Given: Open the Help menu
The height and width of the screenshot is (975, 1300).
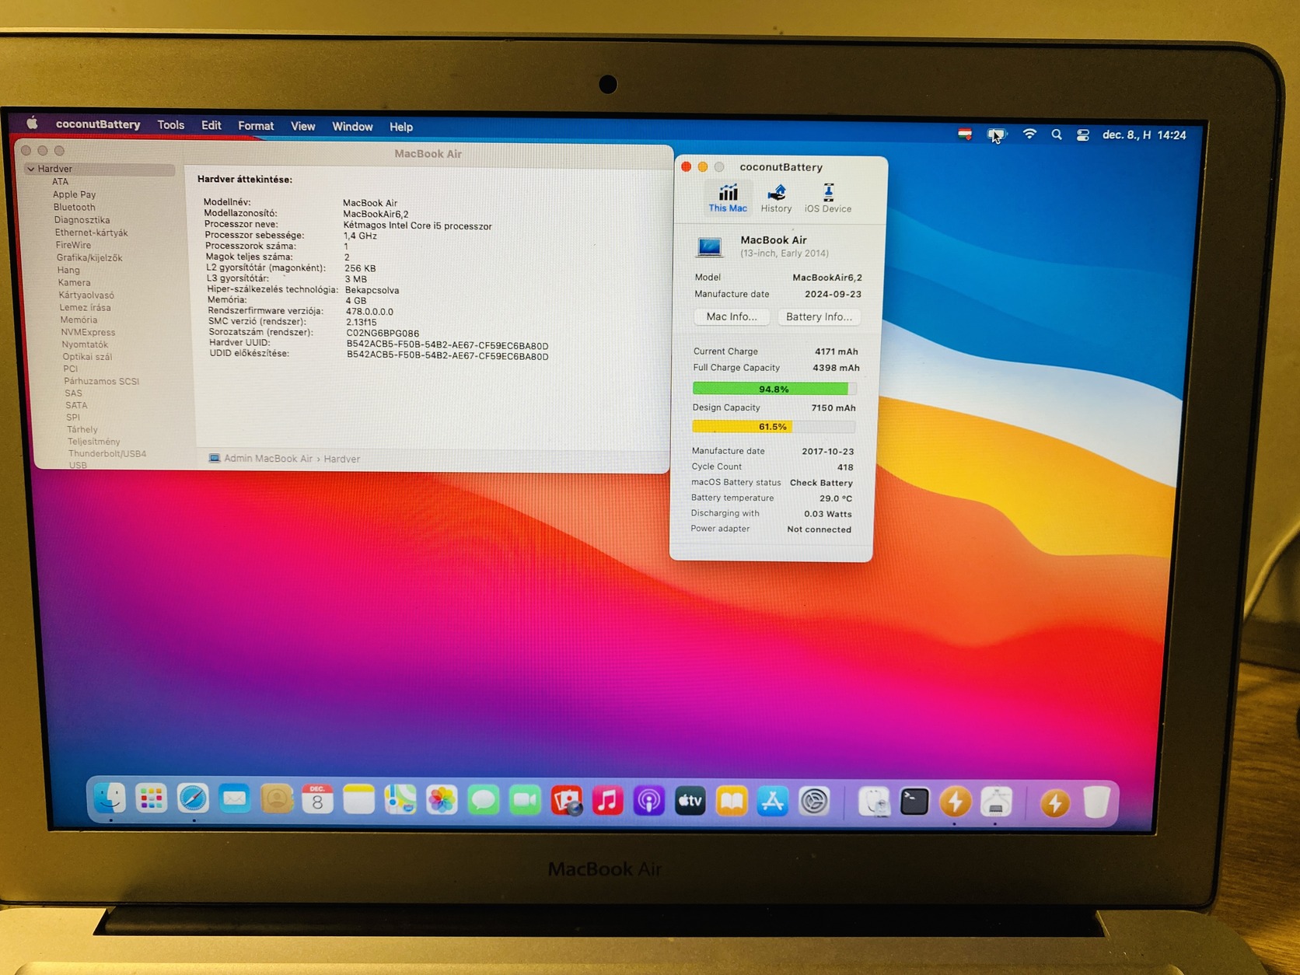Looking at the screenshot, I should [x=401, y=127].
